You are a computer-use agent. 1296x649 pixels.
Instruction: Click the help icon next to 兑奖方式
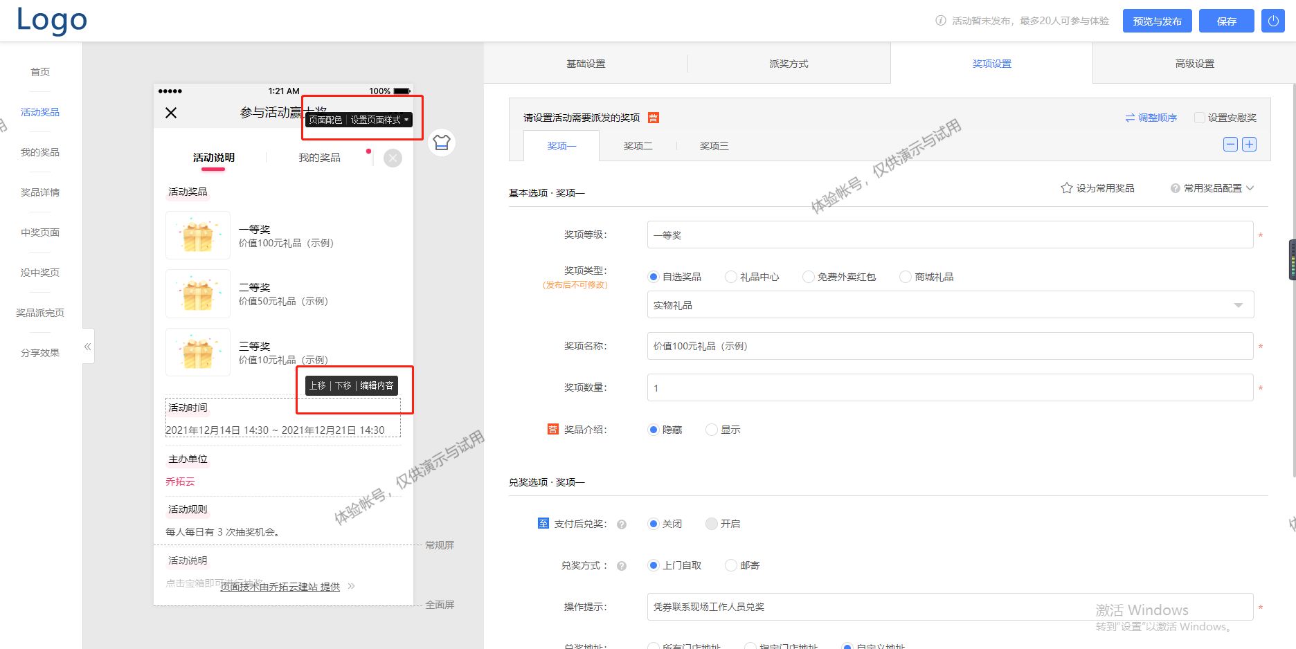click(621, 565)
